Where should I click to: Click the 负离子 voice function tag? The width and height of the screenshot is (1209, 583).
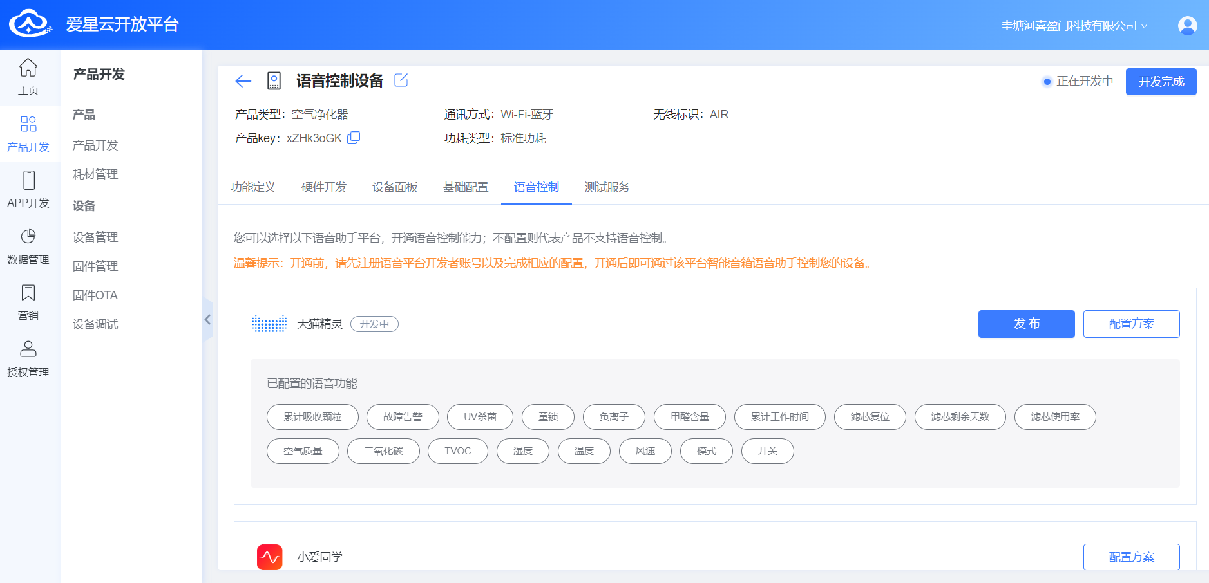(614, 417)
